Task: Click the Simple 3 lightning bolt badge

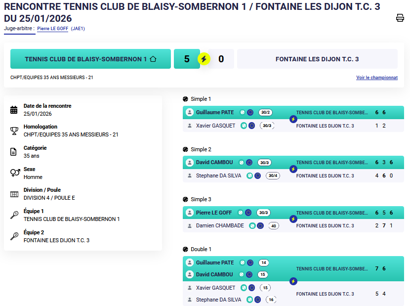Action: point(293,219)
